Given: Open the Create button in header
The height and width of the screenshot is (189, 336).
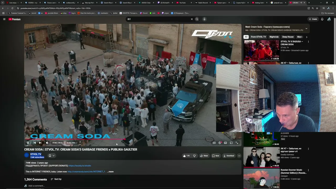Looking at the screenshot, I should click(313, 19).
